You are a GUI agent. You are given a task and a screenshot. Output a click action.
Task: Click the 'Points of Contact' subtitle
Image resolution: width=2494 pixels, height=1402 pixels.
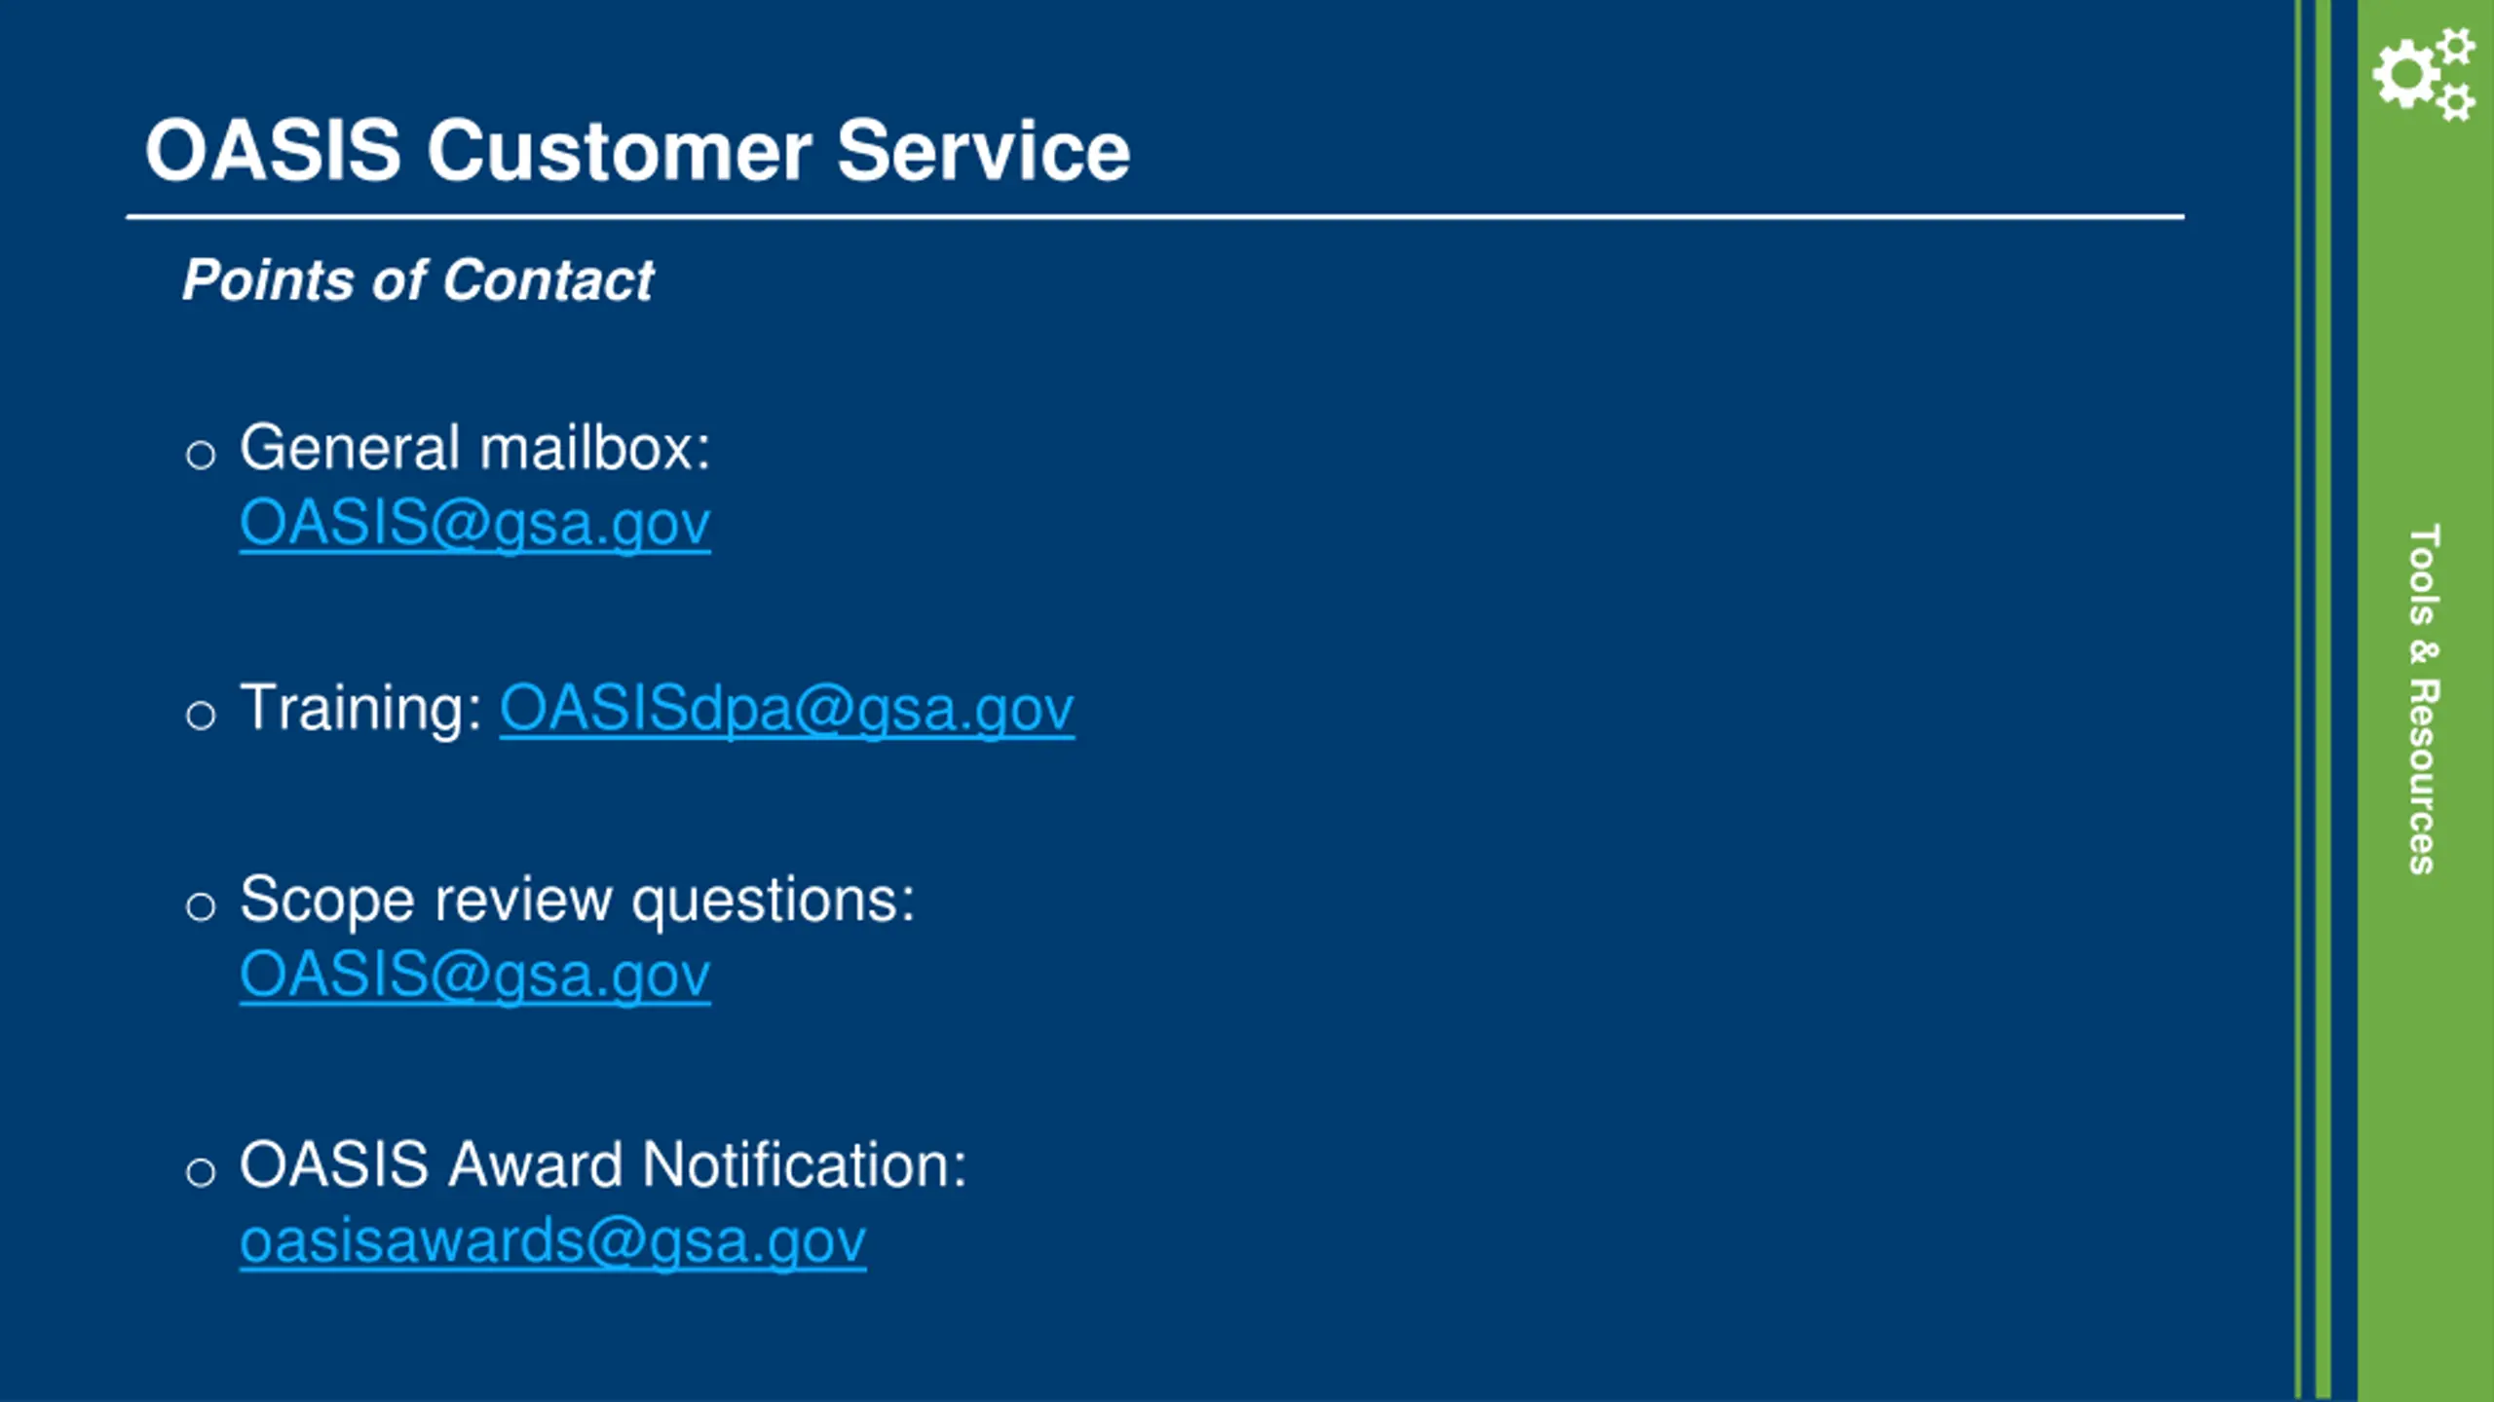click(418, 280)
